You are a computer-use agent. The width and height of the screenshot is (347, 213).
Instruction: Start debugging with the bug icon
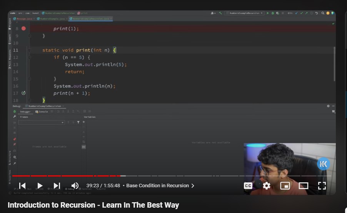click(273, 13)
